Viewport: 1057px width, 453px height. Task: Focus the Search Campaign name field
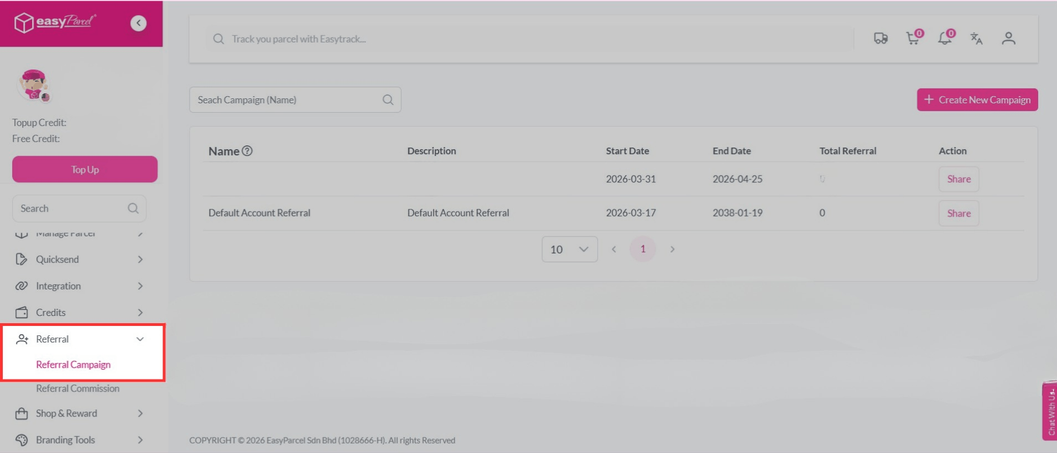pyautogui.click(x=295, y=100)
